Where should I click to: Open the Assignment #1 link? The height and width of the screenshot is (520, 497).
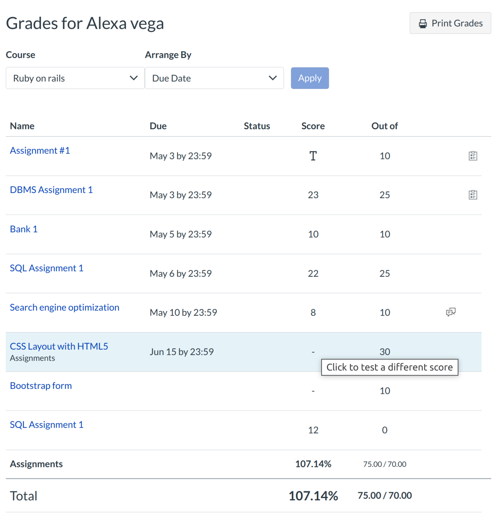pos(40,151)
